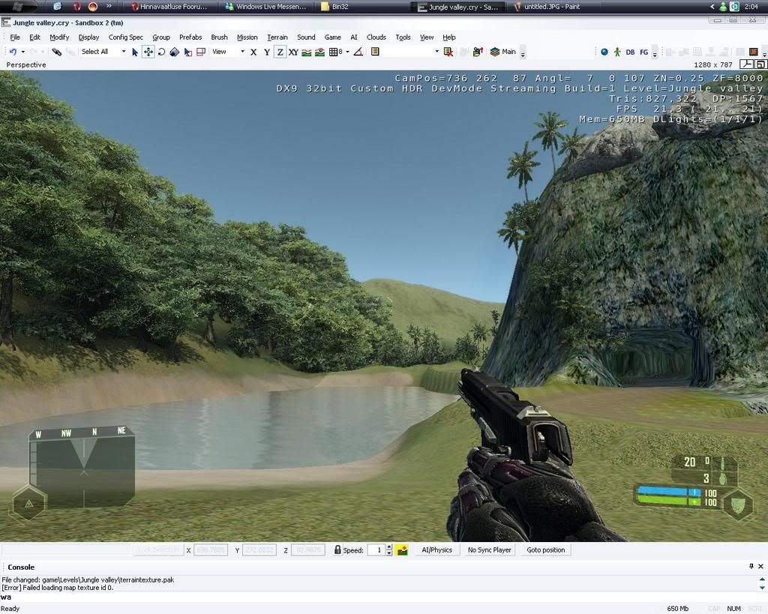Image resolution: width=768 pixels, height=614 pixels.
Task: Click the red rectangle selection icon
Action: 201,52
